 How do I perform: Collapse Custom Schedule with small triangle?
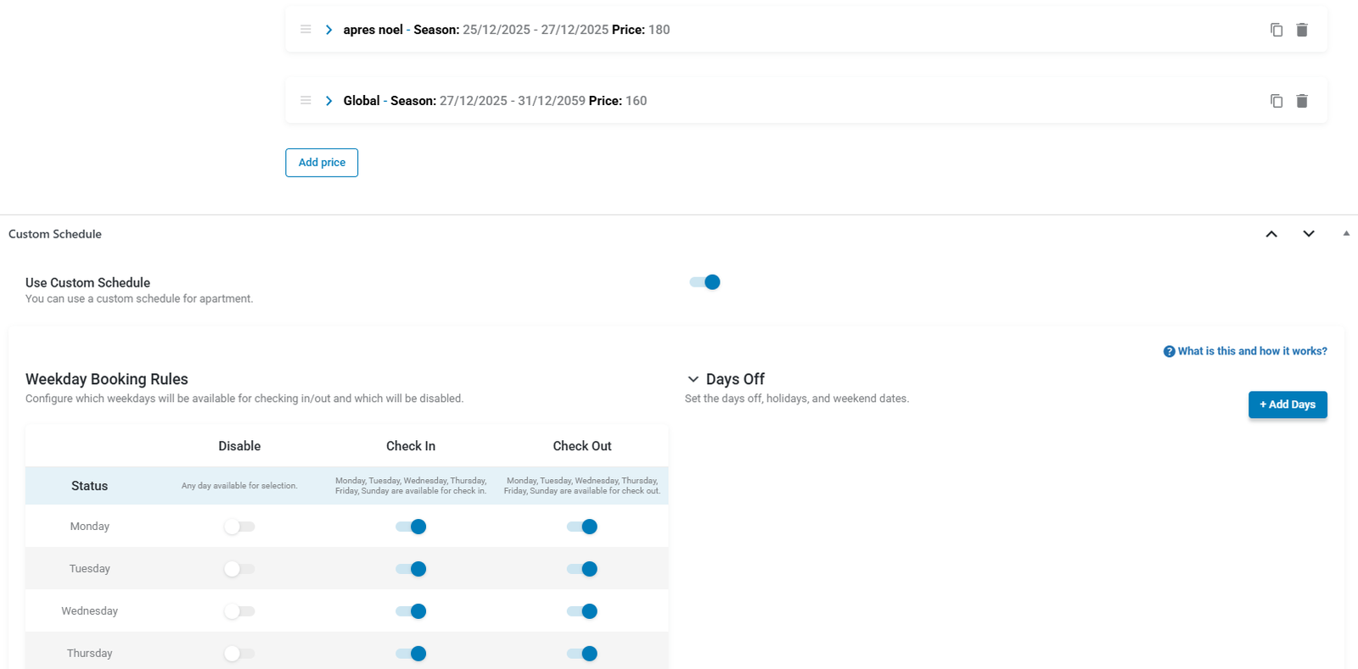1346,233
